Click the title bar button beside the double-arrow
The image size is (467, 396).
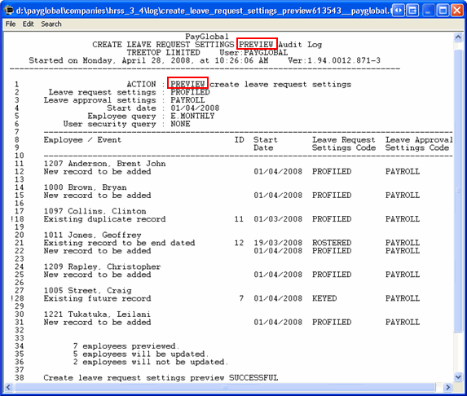[412, 11]
